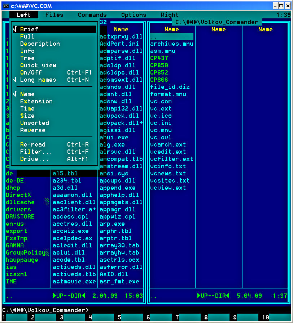Open console window system menu icon
The height and width of the screenshot is (323, 293).
[x=6, y=6]
